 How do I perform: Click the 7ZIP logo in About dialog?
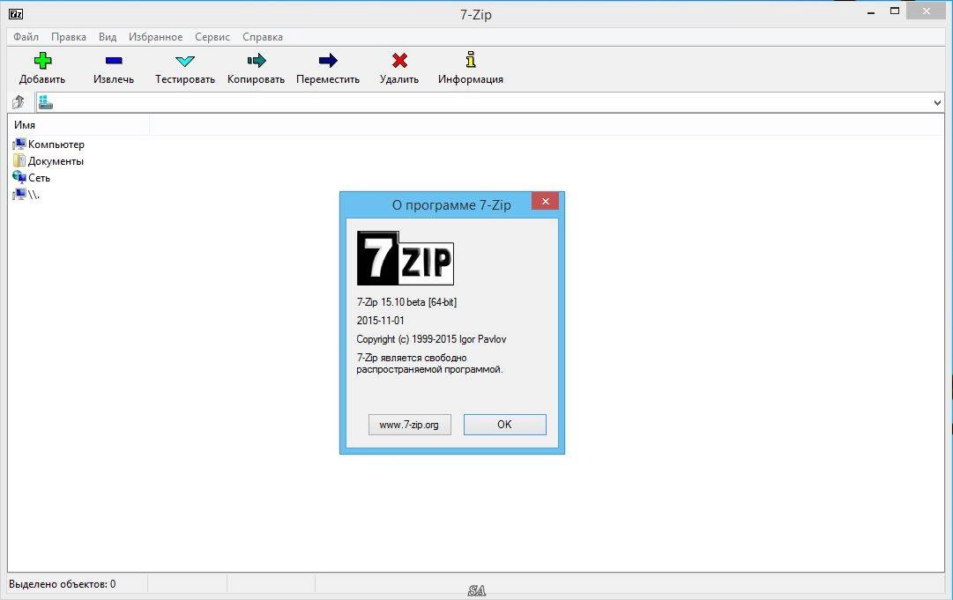coord(406,258)
